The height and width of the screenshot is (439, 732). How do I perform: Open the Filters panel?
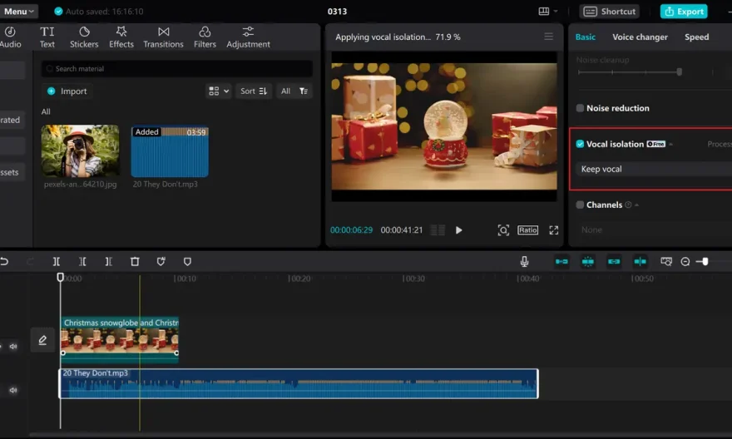(x=205, y=37)
